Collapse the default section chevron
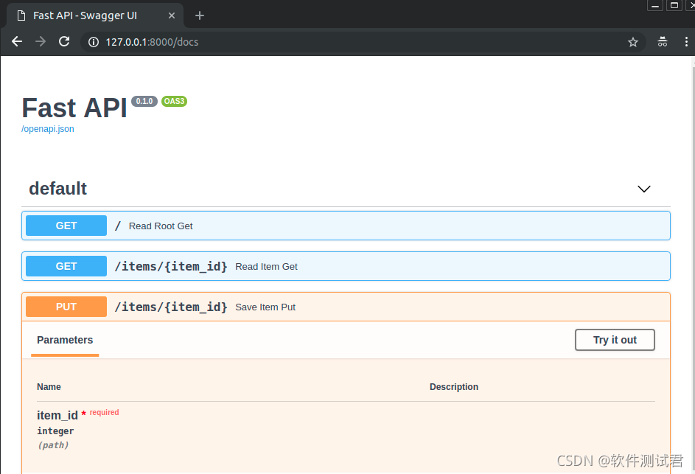The width and height of the screenshot is (695, 474). pyautogui.click(x=643, y=189)
